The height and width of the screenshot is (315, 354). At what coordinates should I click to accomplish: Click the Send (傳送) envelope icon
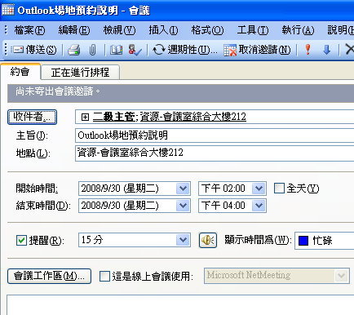(x=18, y=50)
